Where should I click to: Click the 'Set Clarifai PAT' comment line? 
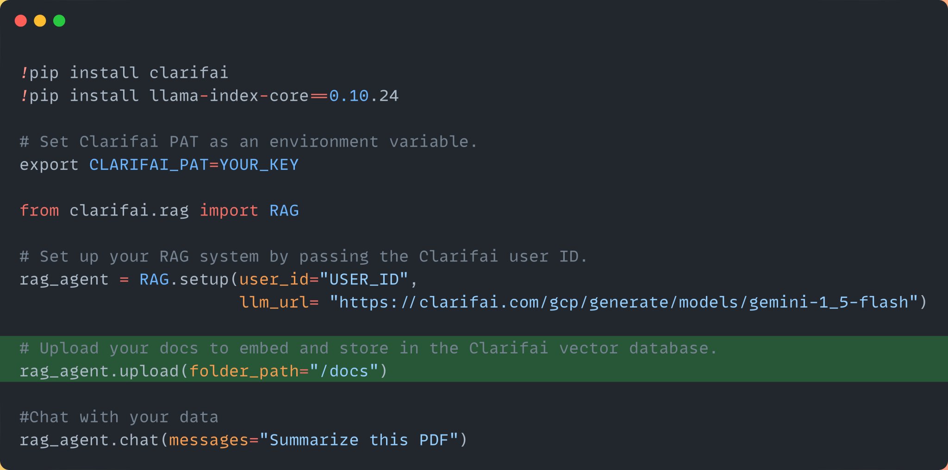(248, 142)
